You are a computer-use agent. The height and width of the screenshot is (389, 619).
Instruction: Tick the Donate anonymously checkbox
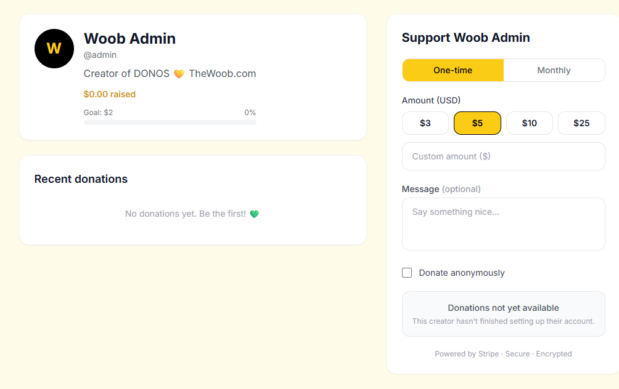click(407, 273)
